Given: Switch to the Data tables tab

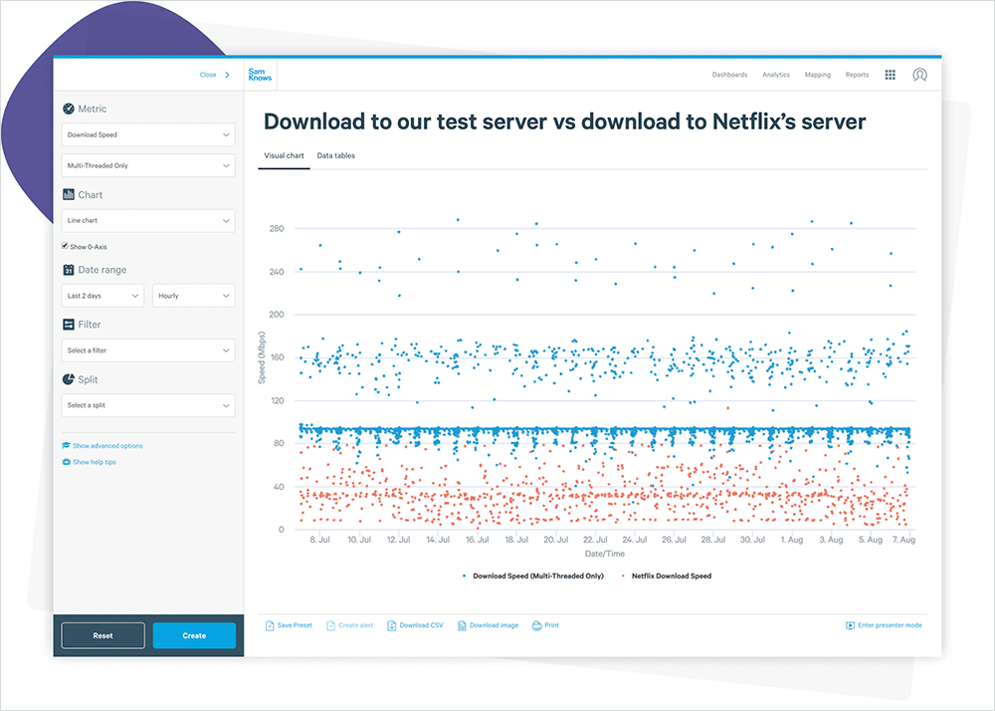Looking at the screenshot, I should tap(335, 156).
